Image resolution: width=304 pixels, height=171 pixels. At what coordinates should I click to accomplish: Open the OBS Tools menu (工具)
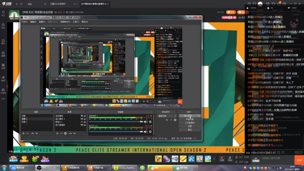coord(76,22)
